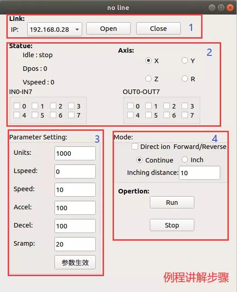Toggle the IN0 checkbox
Image resolution: width=237 pixels, height=292 pixels.
(17, 106)
